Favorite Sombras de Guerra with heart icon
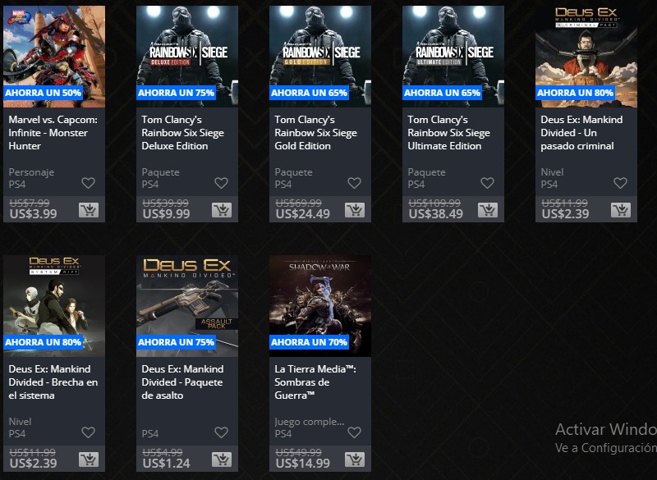The width and height of the screenshot is (657, 480). click(x=354, y=432)
